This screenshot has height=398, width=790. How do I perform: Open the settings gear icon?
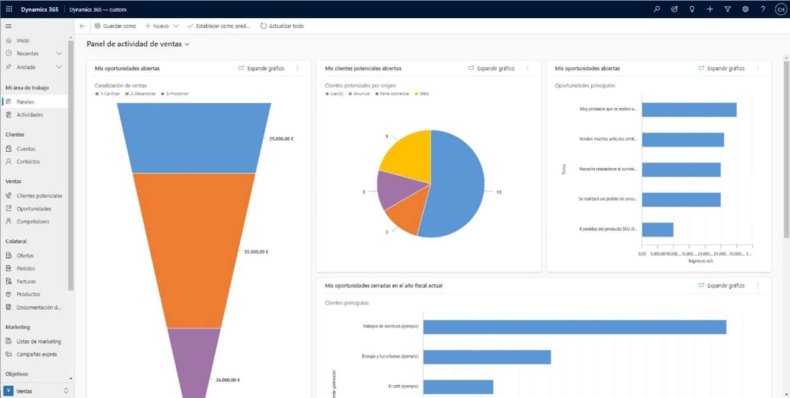(745, 9)
